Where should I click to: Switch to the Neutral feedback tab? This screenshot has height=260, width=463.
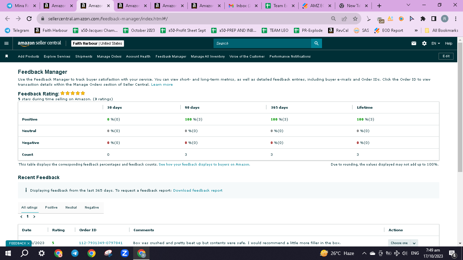click(71, 208)
